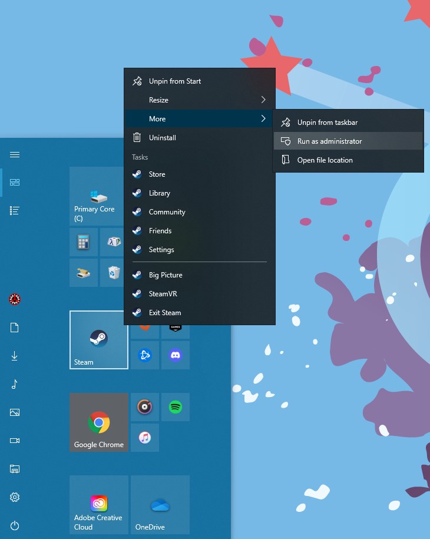Choose Open file location
The image size is (430, 539).
coord(348,160)
